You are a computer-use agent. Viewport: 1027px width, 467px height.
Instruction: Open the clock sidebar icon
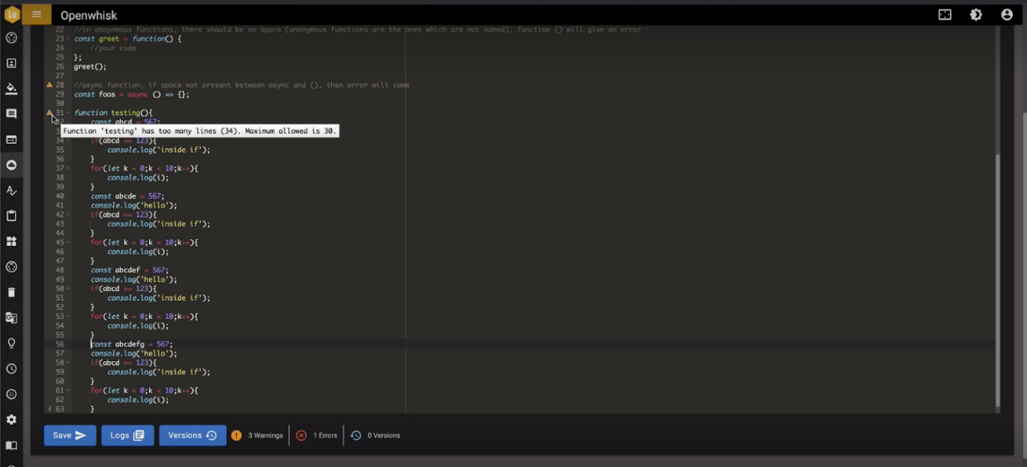coord(12,369)
